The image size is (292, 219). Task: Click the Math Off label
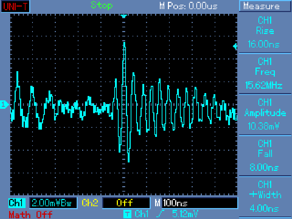point(31,215)
